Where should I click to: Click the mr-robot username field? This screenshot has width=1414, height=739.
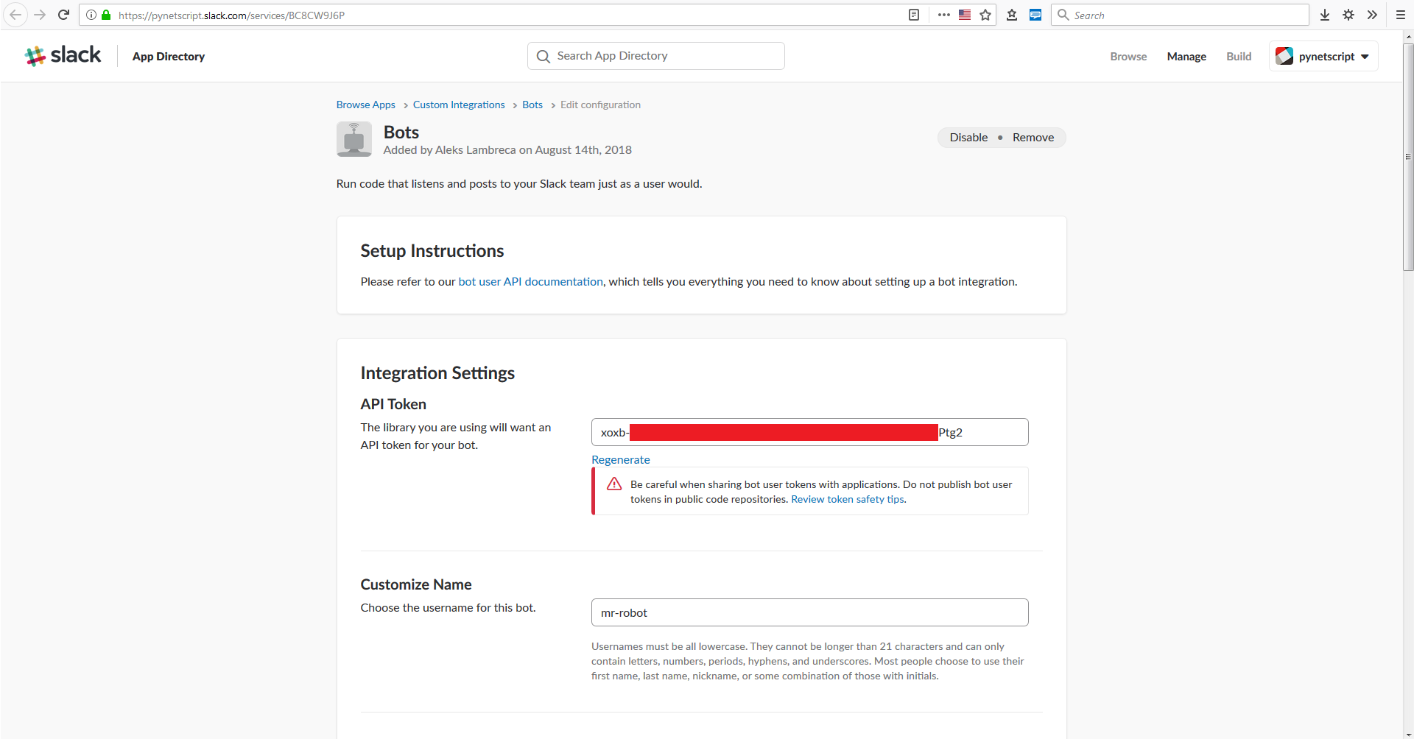click(810, 612)
